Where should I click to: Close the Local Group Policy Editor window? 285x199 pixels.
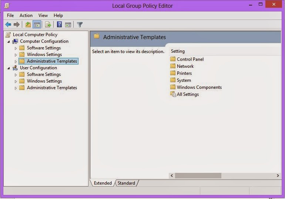coord(274,4)
